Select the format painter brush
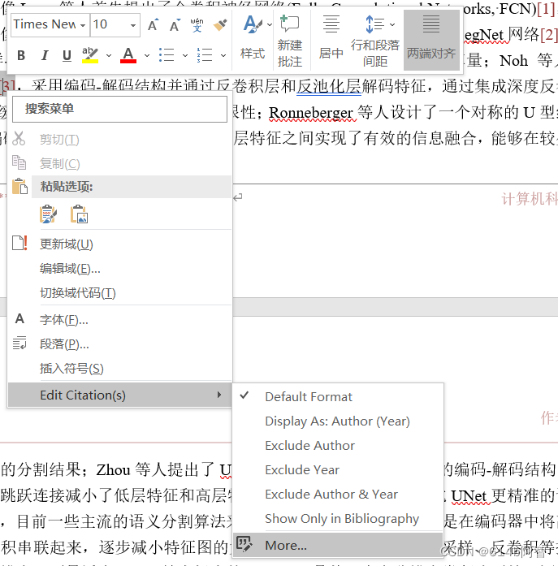The width and height of the screenshot is (558, 566). point(220,25)
